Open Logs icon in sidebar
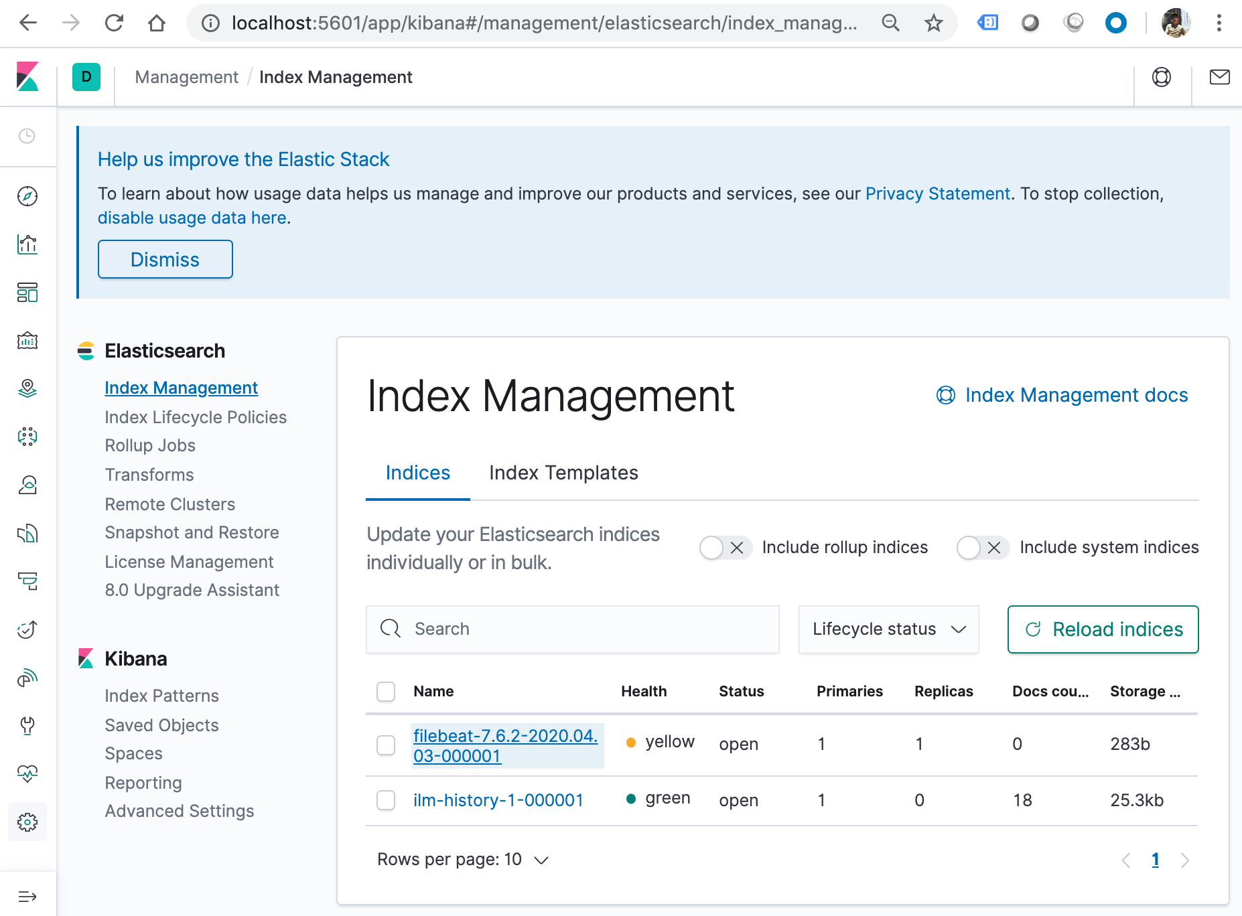 click(27, 533)
